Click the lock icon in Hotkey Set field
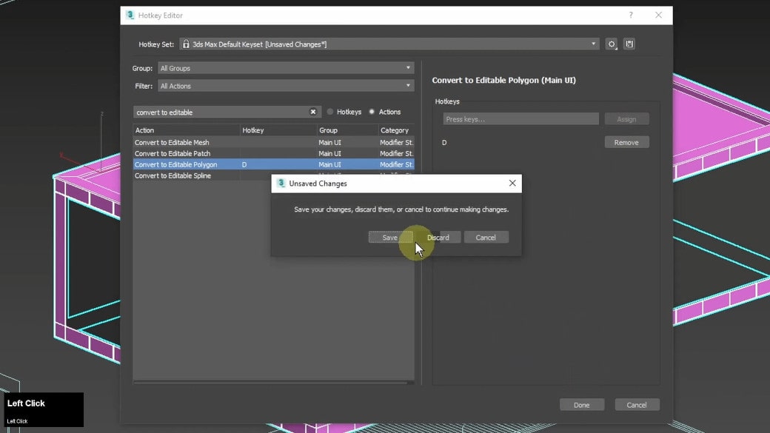 [x=184, y=44]
